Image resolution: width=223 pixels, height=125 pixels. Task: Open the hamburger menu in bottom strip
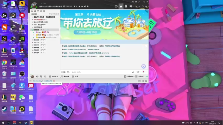30,81
